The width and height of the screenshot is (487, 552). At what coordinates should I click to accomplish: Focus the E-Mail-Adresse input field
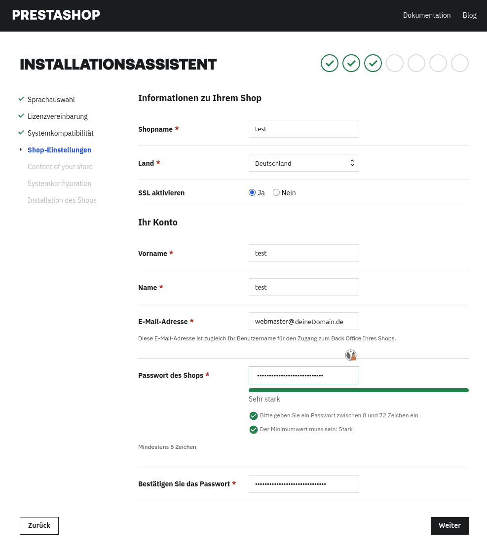click(x=303, y=321)
